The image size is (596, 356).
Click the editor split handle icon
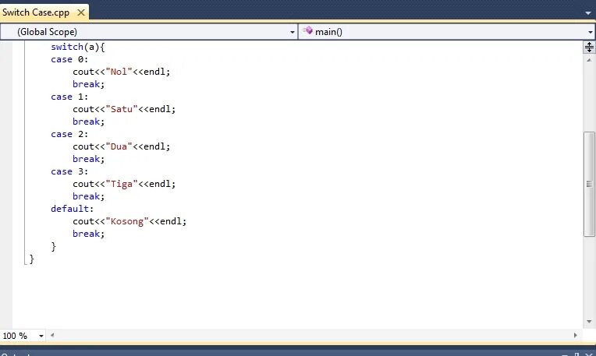tap(589, 47)
